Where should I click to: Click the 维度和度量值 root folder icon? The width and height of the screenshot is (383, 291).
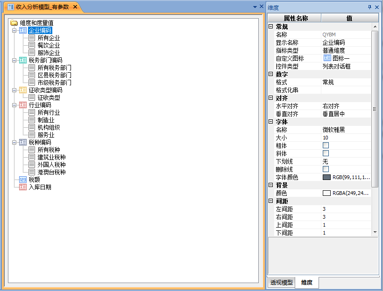[x=14, y=22]
